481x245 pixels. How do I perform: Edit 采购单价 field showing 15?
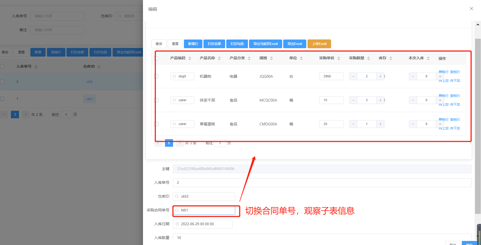point(332,100)
